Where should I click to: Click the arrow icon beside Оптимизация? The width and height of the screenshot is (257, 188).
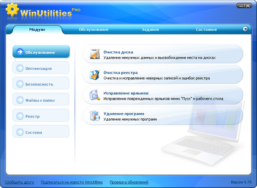click(20, 68)
